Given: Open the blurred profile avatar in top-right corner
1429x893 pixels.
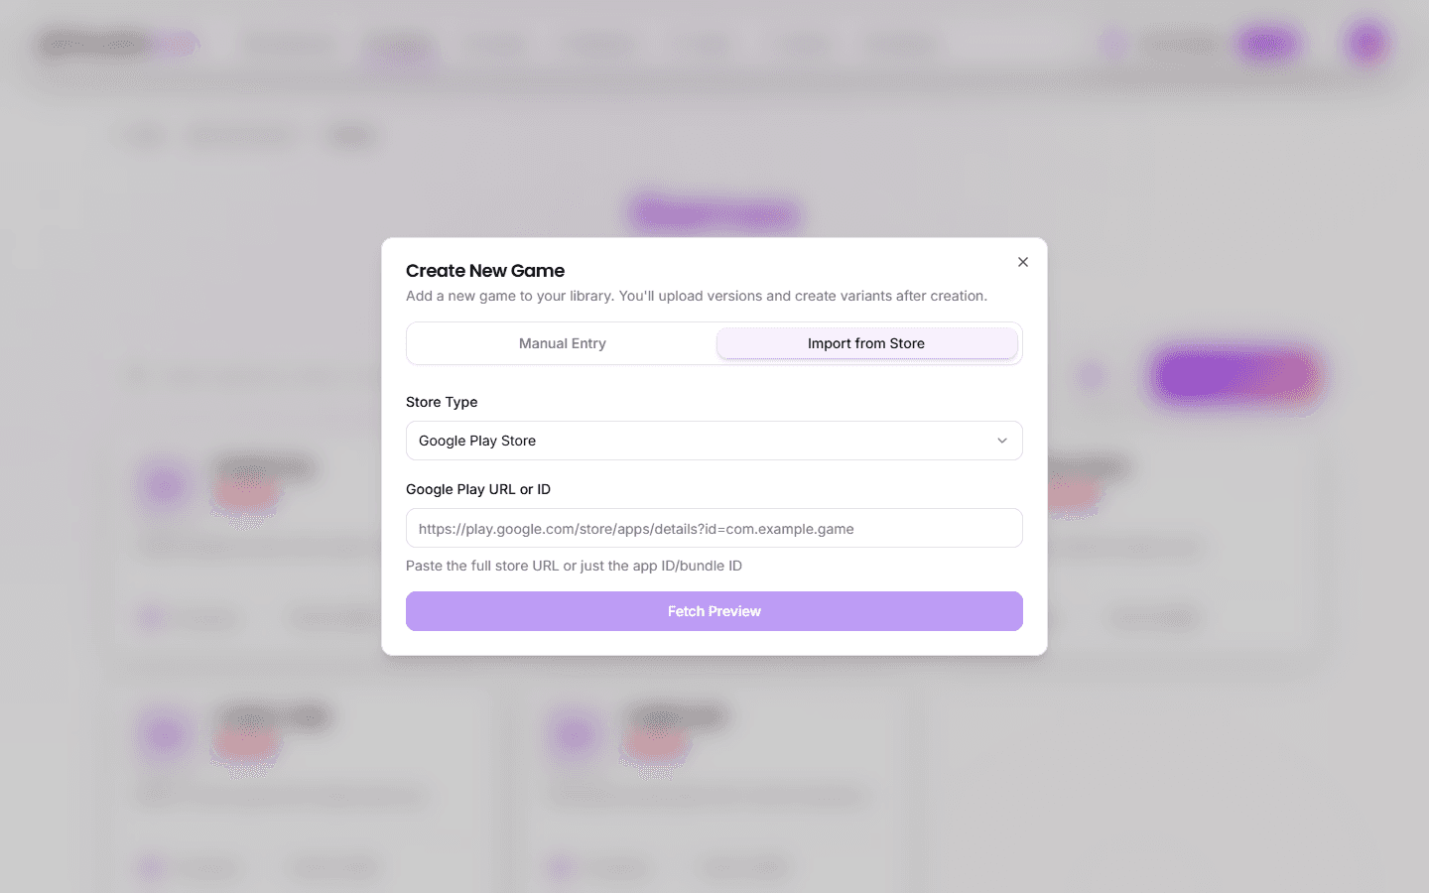Looking at the screenshot, I should pyautogui.click(x=1367, y=44).
